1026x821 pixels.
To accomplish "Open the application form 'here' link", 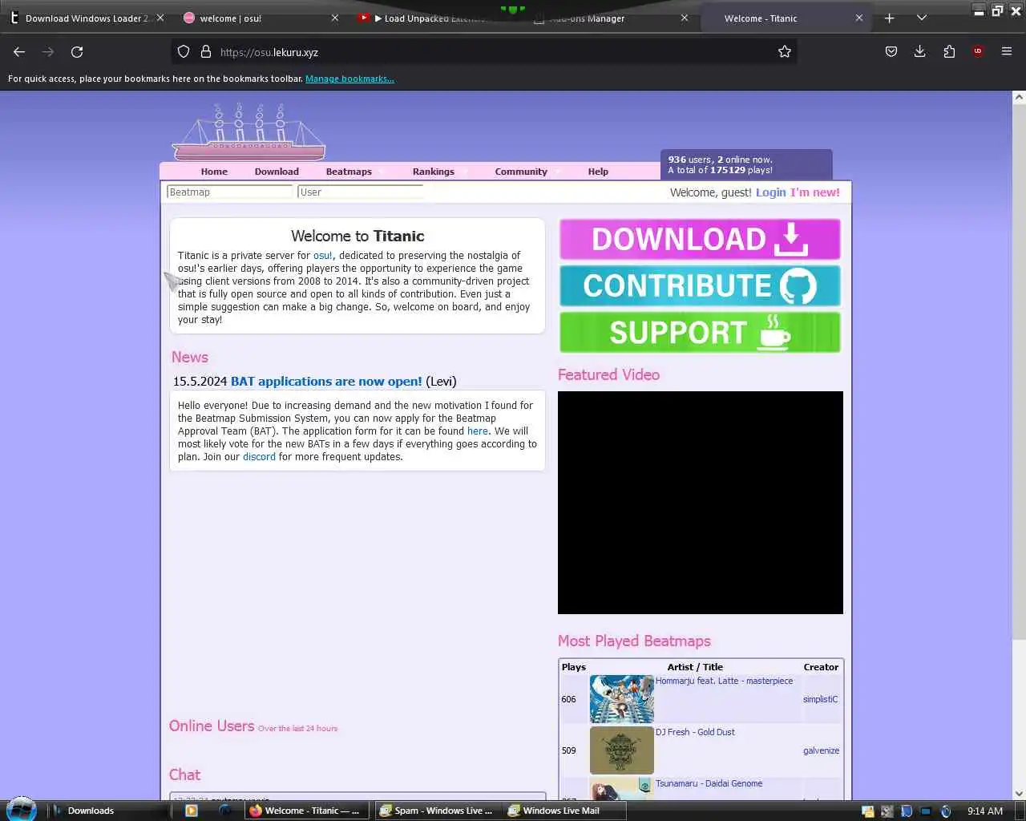I will (478, 431).
